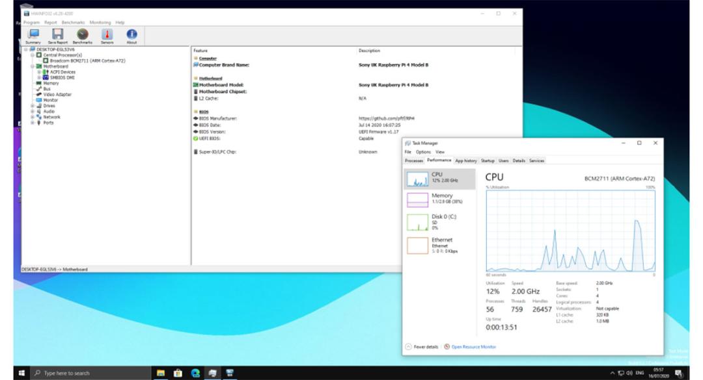This screenshot has height=380, width=703.
Task: Select the Video Adapter tree item
Action: [57, 94]
